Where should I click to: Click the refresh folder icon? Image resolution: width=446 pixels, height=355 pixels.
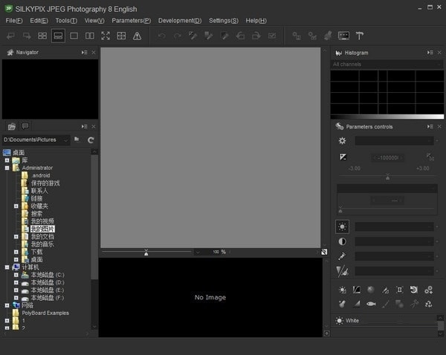pos(91,140)
